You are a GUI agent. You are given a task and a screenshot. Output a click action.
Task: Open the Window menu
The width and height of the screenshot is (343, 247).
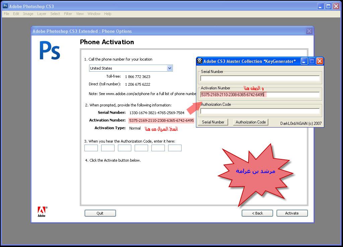click(94, 14)
